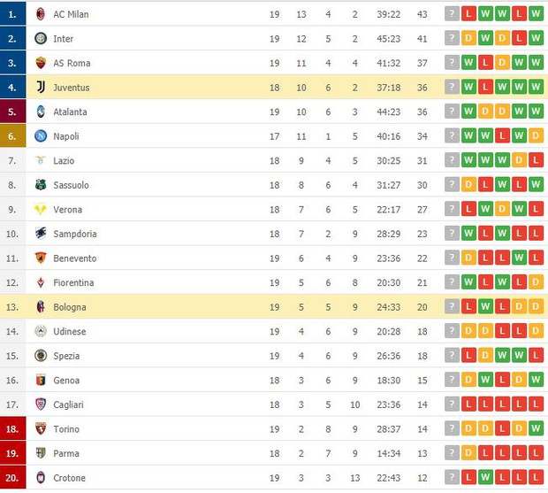The image size is (548, 493).
Task: Click Inter's first yellow D form badge
Action: click(x=468, y=38)
